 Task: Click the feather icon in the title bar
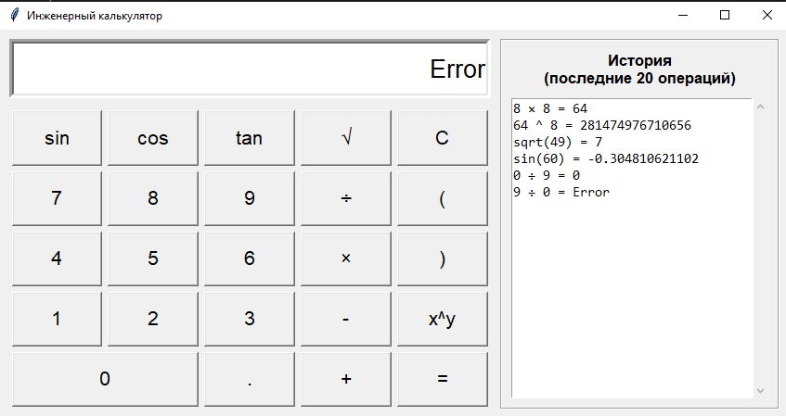pyautogui.click(x=14, y=15)
